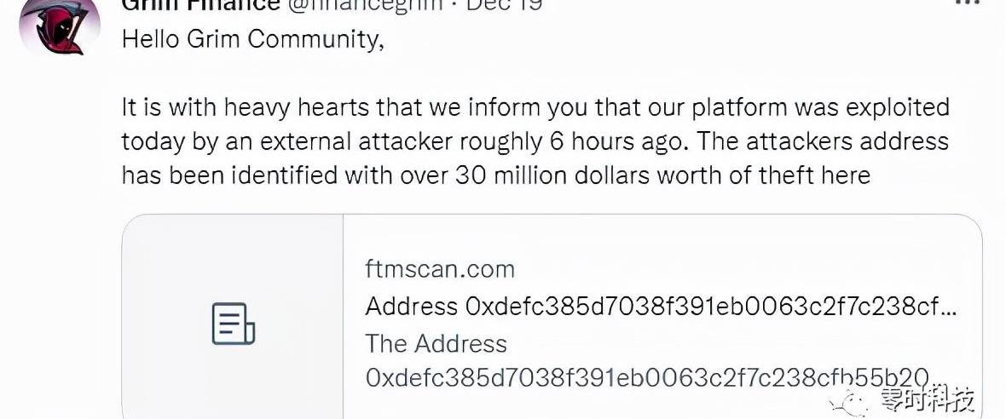Click the 零时科技 watermark text
This screenshot has width=1006, height=419.
click(927, 399)
